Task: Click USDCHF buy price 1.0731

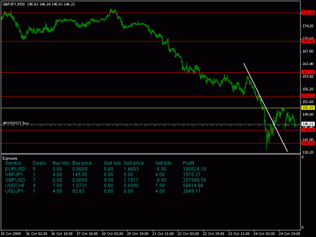Action: tap(79, 185)
